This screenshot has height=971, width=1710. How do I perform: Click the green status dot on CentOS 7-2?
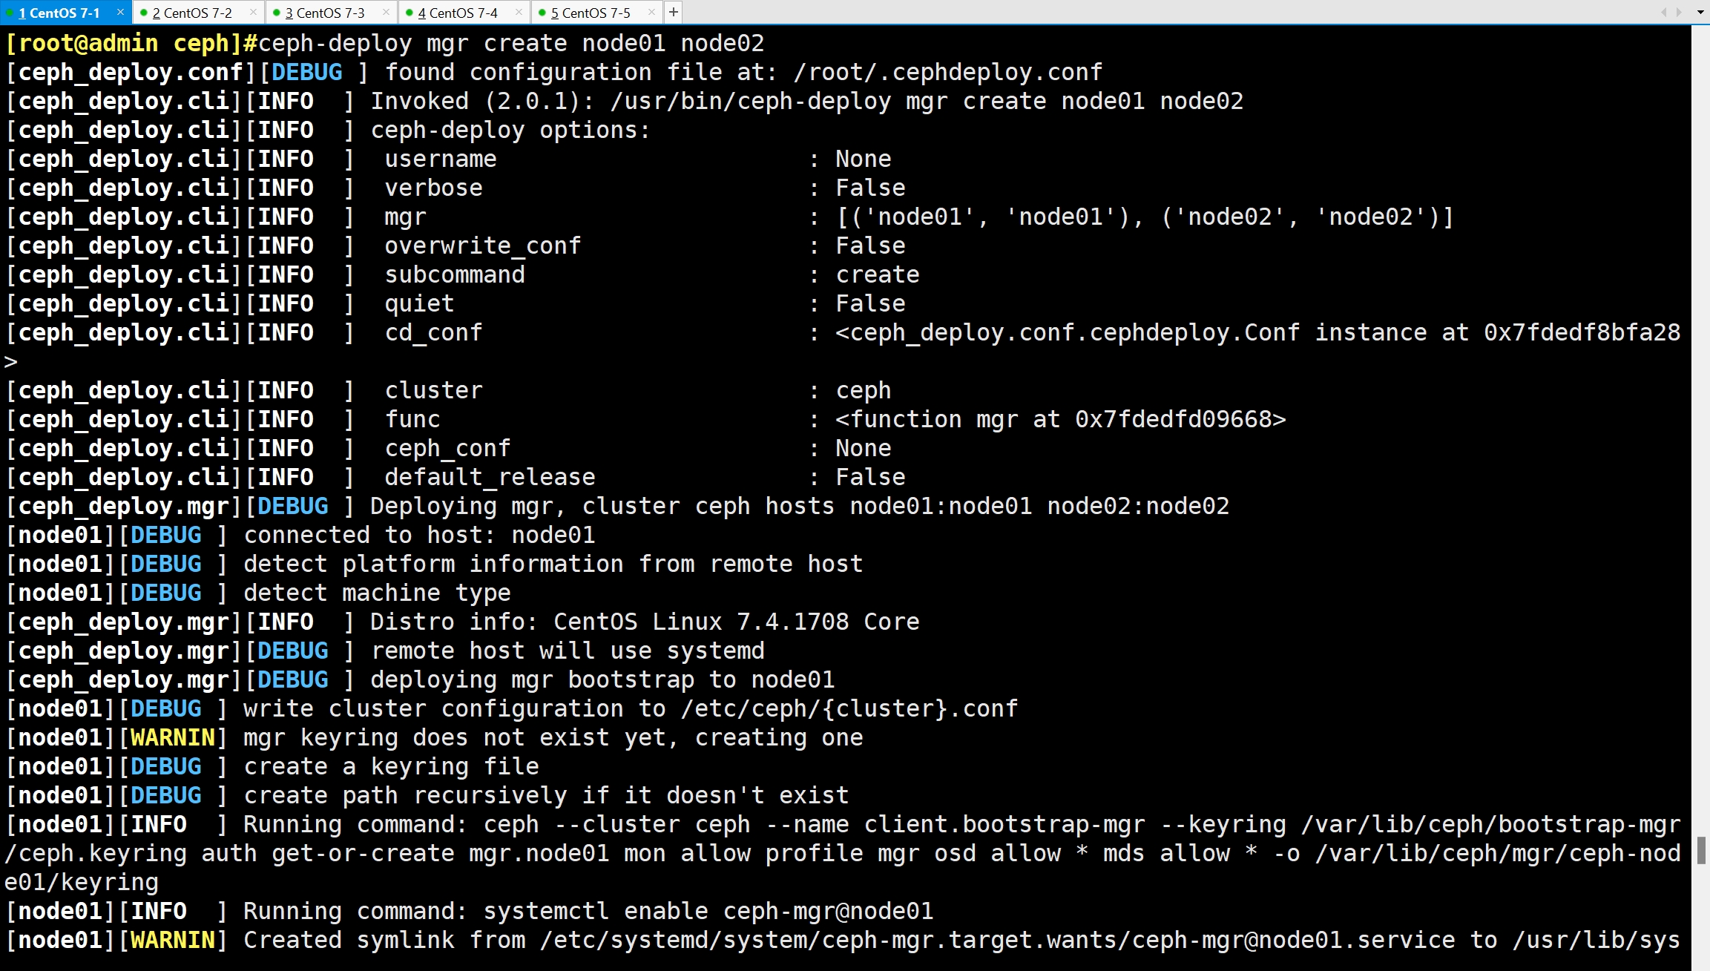[x=144, y=13]
